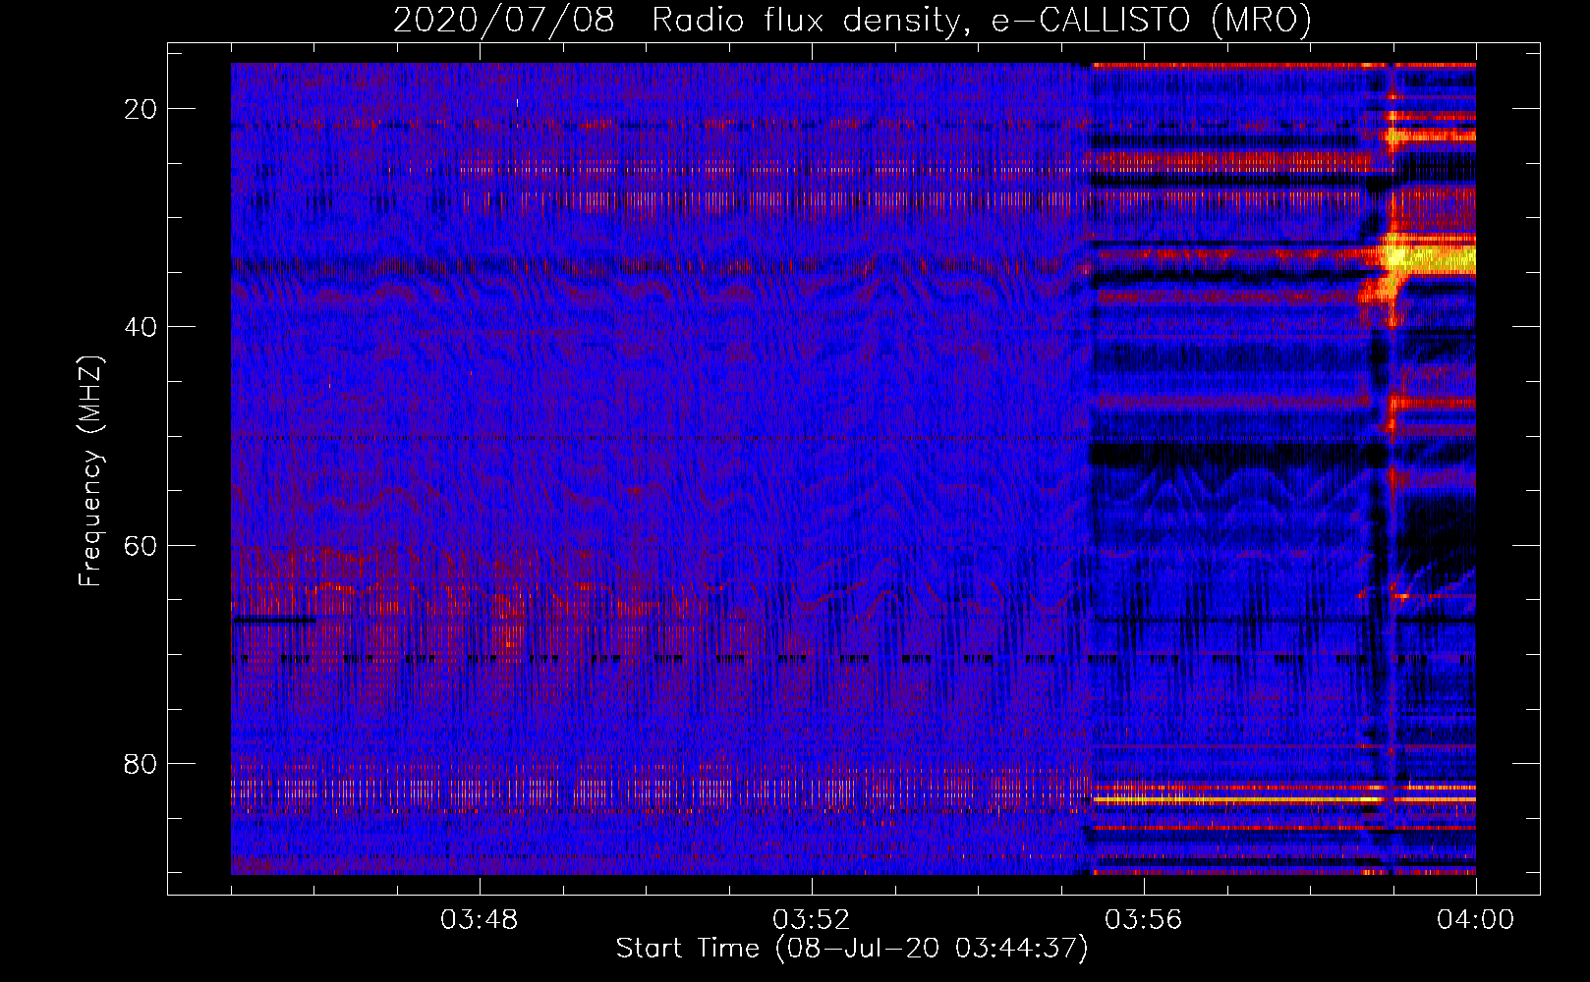Click the 03:52 time tick label
Viewport: 1590px width, 982px height.
pyautogui.click(x=811, y=920)
